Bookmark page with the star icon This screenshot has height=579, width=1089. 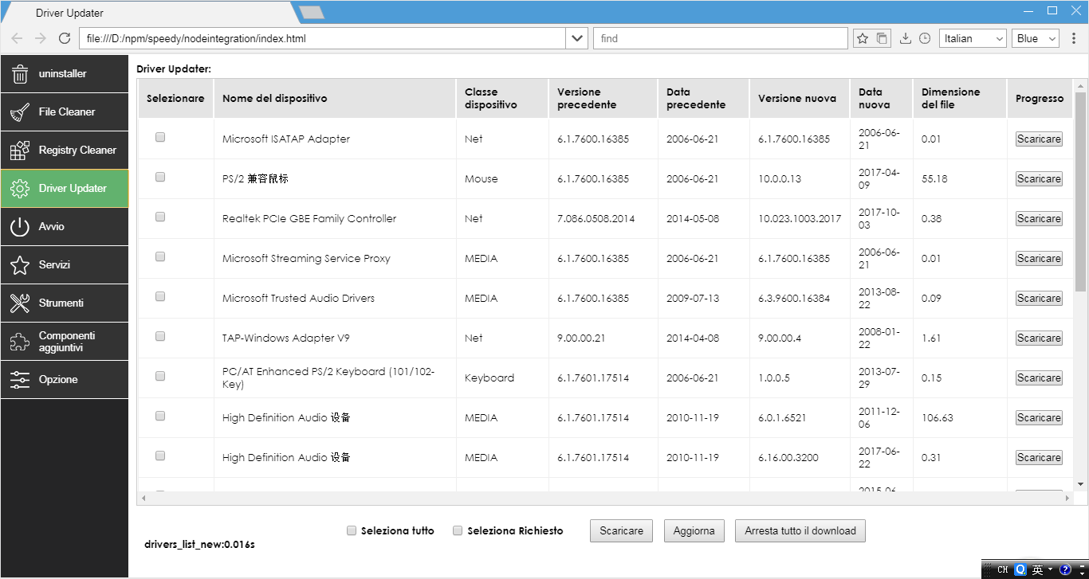click(x=862, y=38)
